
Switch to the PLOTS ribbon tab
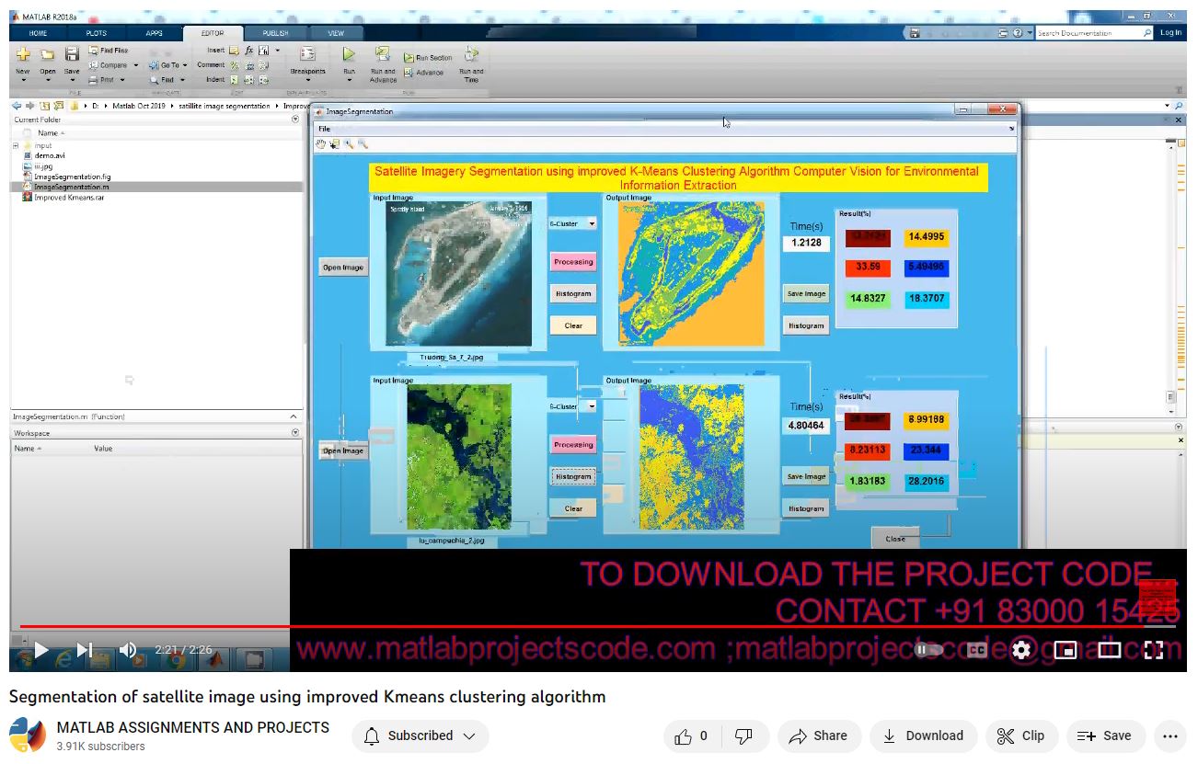[96, 33]
